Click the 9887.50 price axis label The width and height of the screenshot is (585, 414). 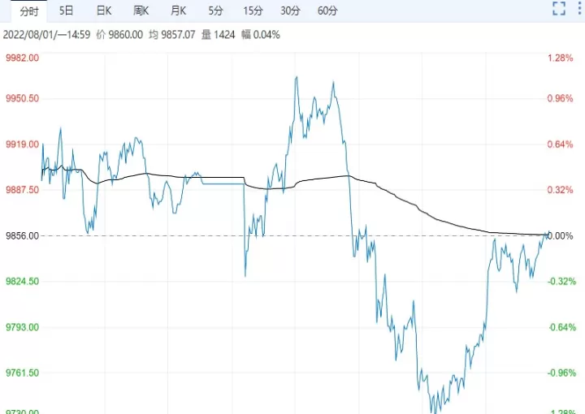[23, 190]
